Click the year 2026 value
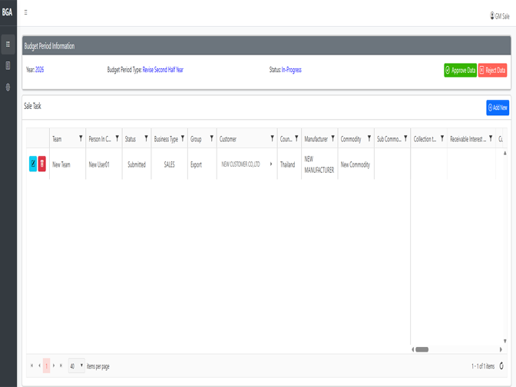 click(39, 69)
